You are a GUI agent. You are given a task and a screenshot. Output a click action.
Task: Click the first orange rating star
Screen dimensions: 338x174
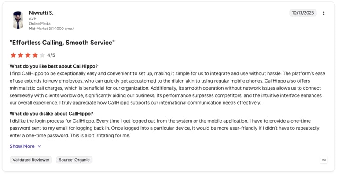click(13, 55)
